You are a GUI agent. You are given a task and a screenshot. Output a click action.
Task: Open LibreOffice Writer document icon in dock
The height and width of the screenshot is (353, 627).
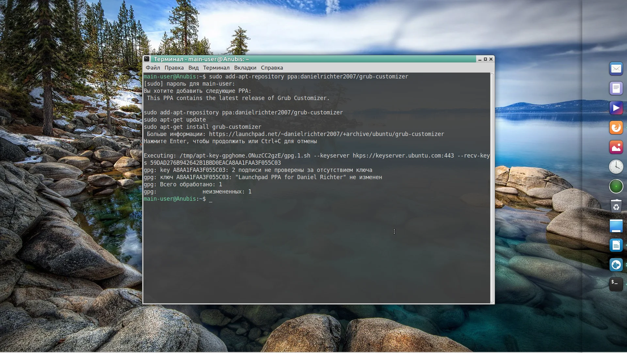pos(616,245)
